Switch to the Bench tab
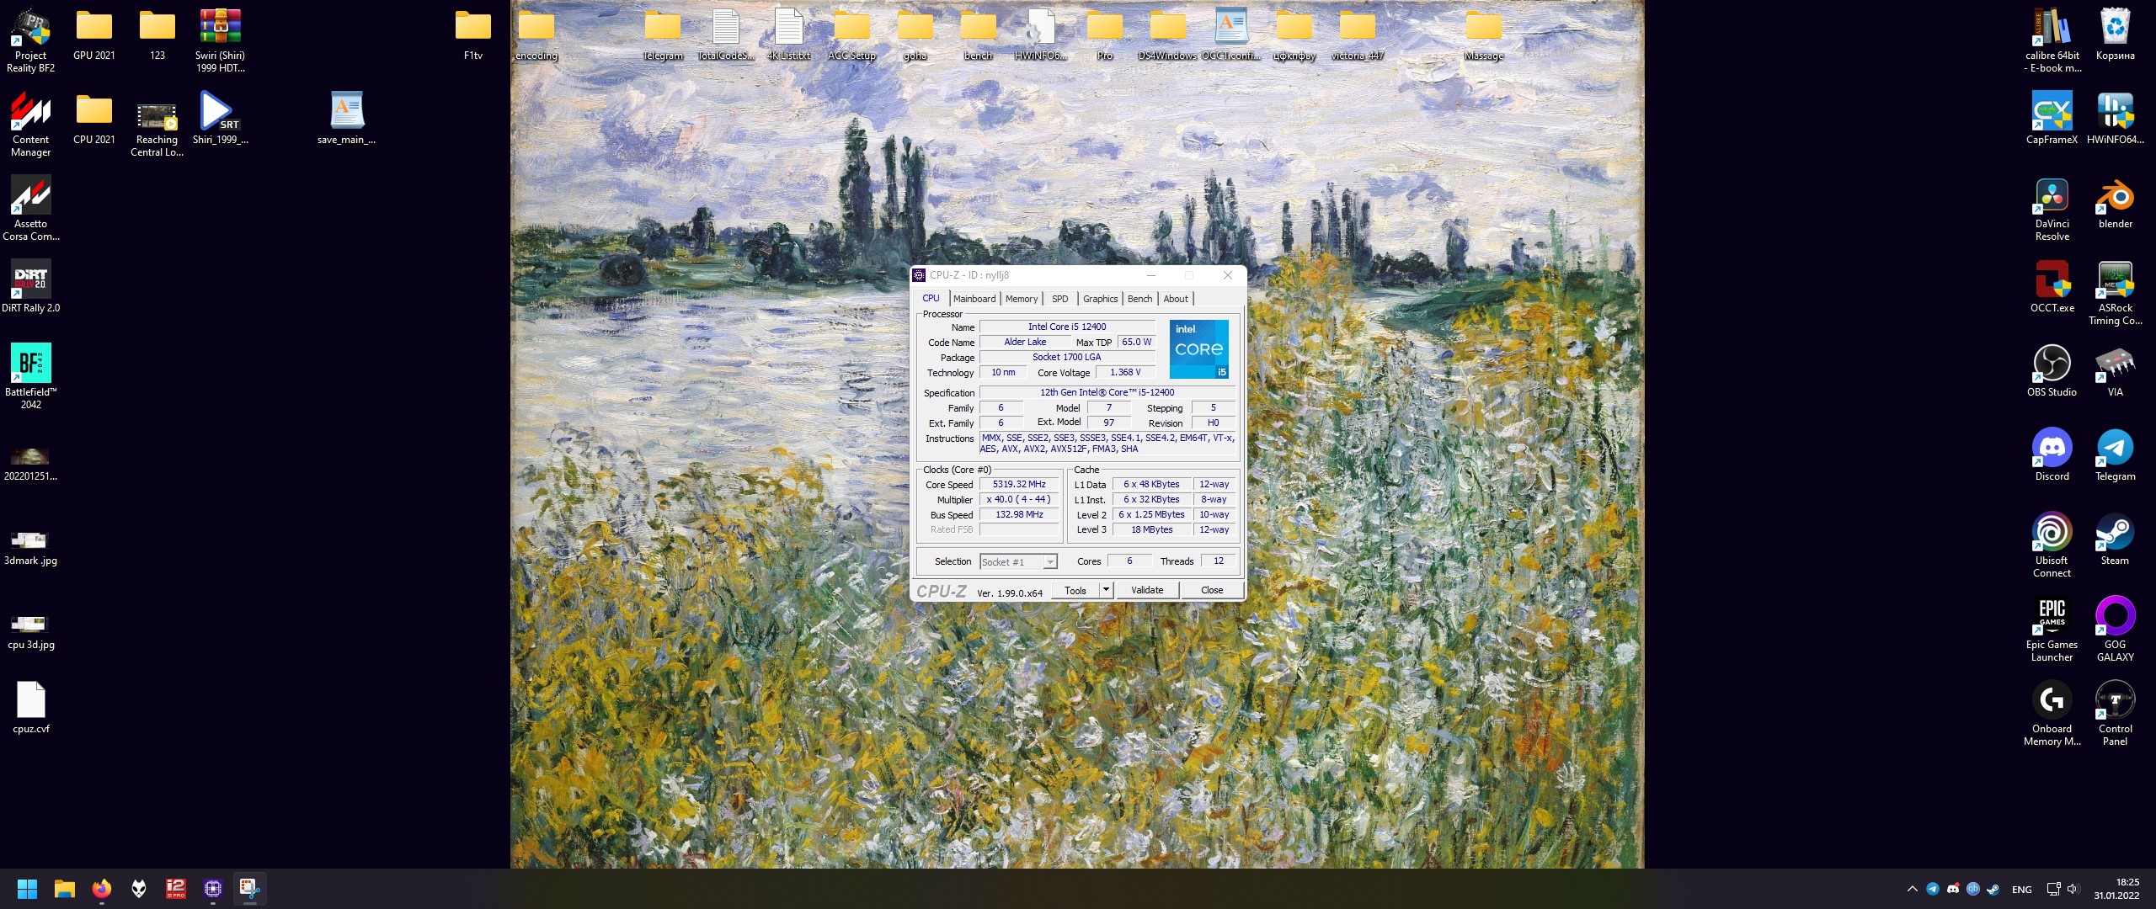The image size is (2156, 909). (x=1139, y=299)
